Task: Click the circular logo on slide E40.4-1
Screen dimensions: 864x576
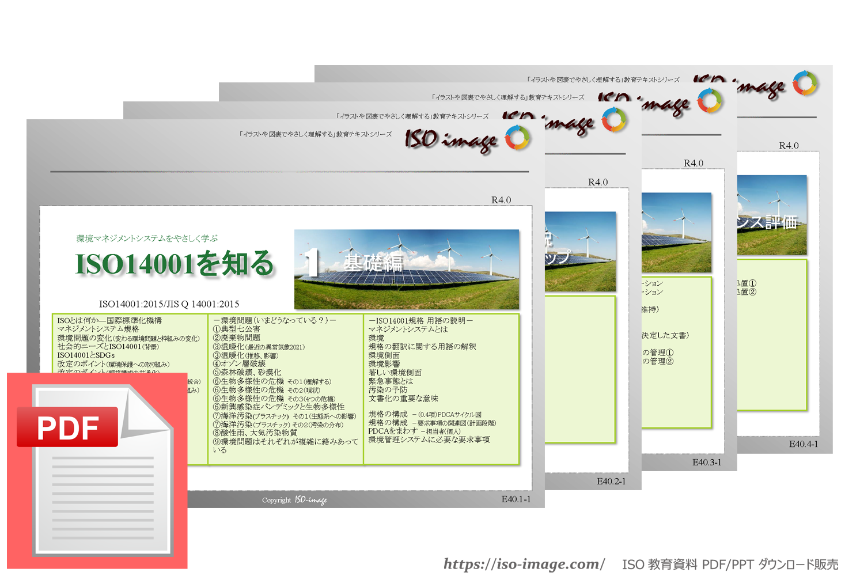Action: click(x=805, y=83)
